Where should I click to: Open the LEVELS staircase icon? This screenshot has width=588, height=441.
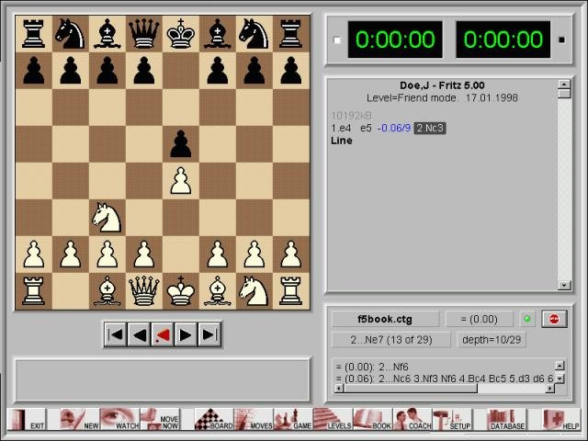pos(333,420)
